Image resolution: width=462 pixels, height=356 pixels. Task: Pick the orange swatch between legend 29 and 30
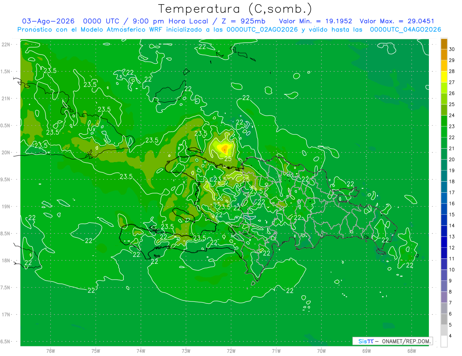(x=444, y=55)
